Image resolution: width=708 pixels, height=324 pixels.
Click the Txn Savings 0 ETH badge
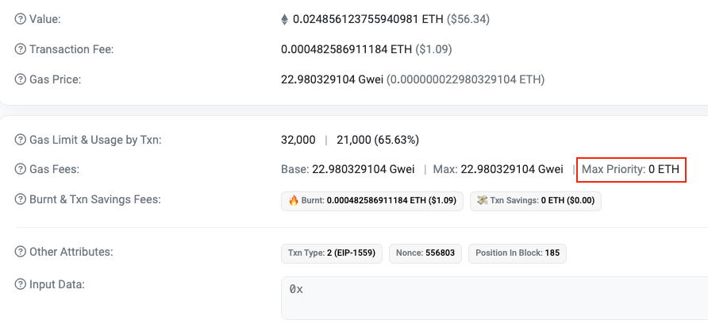click(536, 201)
